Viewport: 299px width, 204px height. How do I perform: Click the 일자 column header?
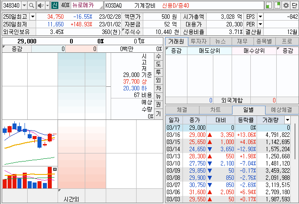174,120
